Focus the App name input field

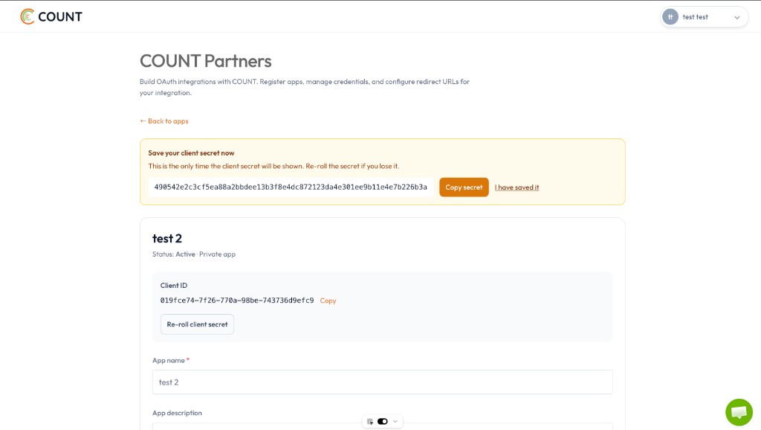point(383,382)
